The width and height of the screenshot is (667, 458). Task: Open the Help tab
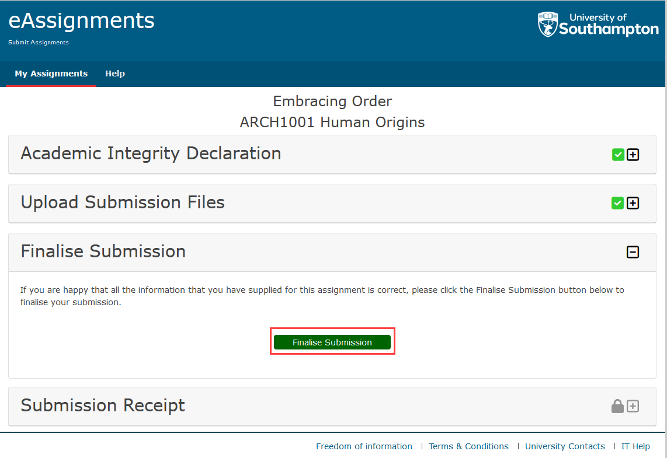point(115,74)
